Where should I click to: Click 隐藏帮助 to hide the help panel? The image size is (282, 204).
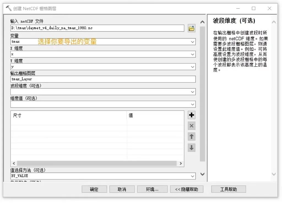tap(187, 189)
